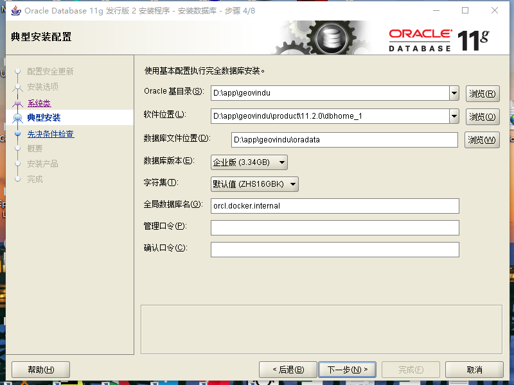Click the 概要 step label
514x385 pixels.
(x=35, y=149)
